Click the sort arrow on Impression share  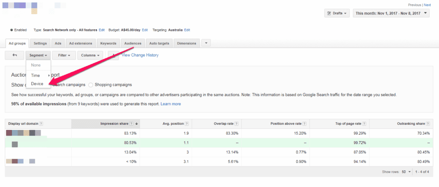(137, 124)
